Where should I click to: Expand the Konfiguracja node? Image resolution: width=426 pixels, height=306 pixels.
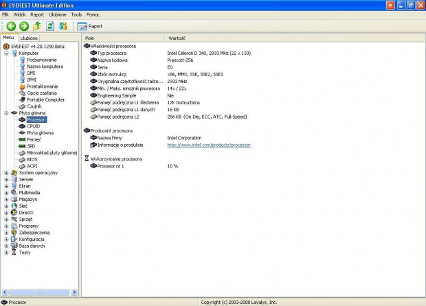click(x=6, y=239)
